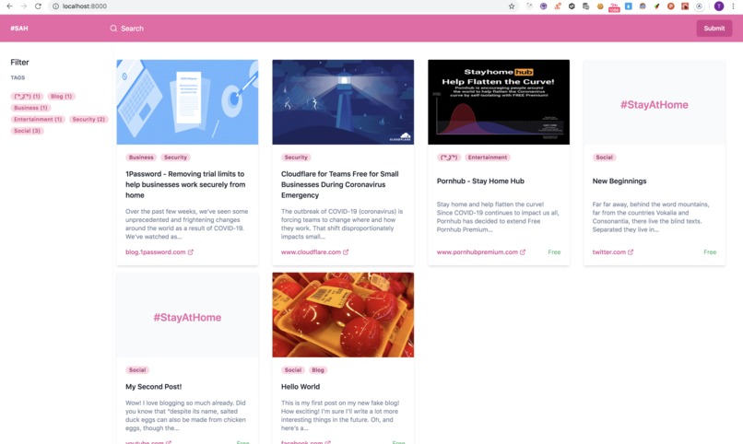The image size is (743, 444).
Task: Click Security tag on 1Password card
Action: click(x=175, y=158)
